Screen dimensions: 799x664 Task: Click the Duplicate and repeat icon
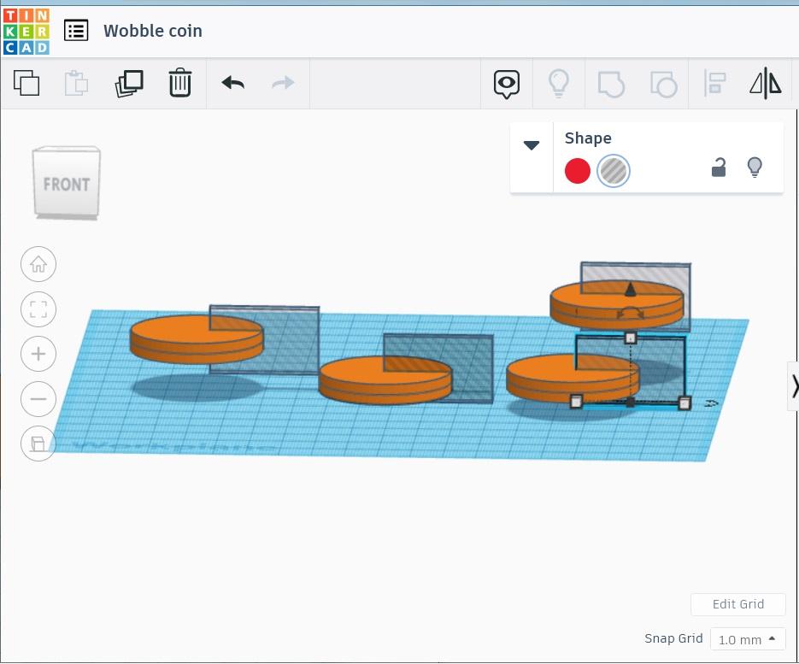click(129, 83)
